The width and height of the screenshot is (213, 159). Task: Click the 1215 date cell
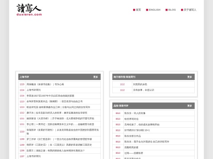click(x=22, y=84)
